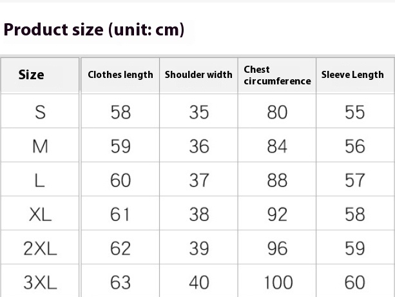395x297 pixels.
Task: Select the Clothes length header cell
Action: click(120, 75)
